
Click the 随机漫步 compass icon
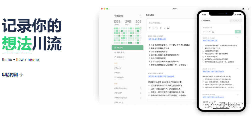coord(115,52)
